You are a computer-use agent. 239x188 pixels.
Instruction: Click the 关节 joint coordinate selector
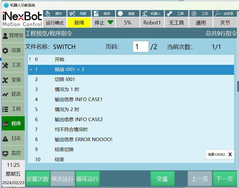tap(225, 23)
